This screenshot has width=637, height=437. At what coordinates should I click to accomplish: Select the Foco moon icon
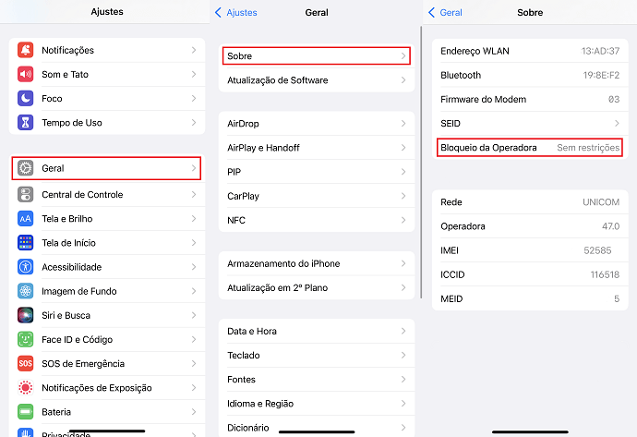click(25, 98)
